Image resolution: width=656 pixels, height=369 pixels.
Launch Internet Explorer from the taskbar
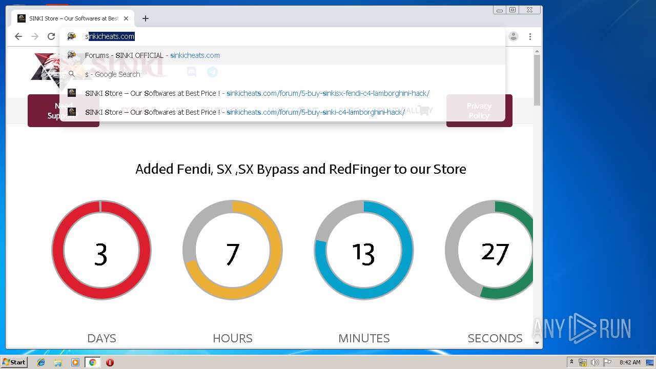coord(41,362)
